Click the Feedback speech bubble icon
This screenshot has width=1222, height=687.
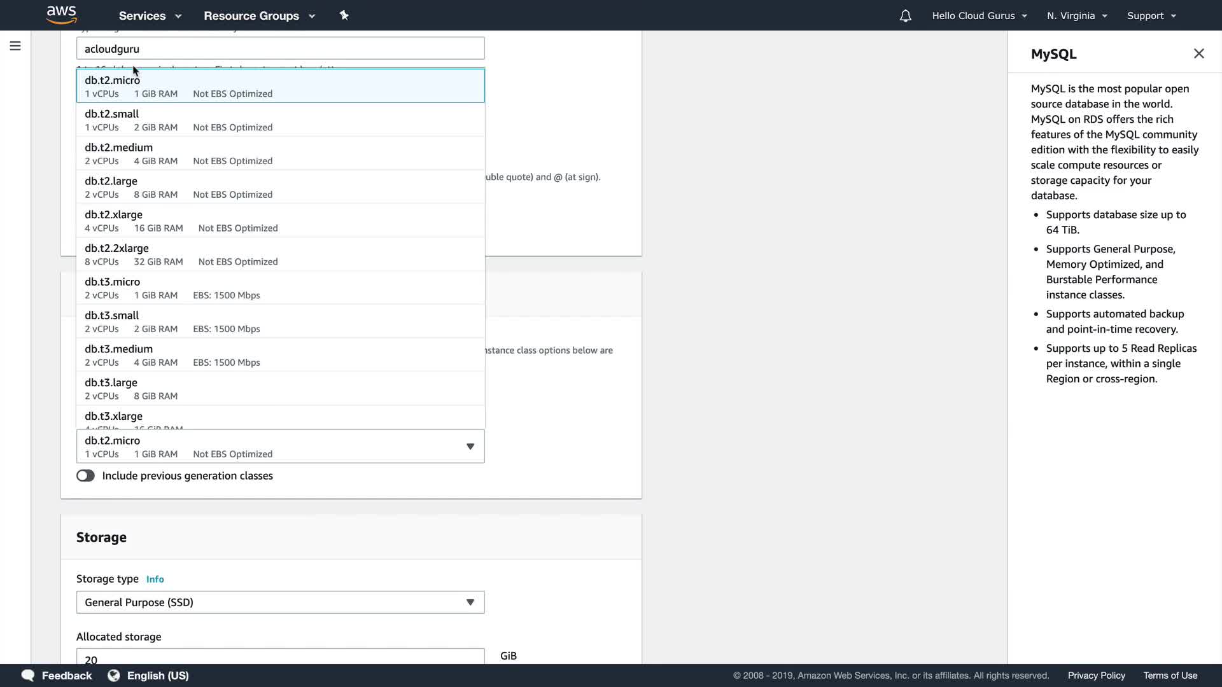pos(28,675)
